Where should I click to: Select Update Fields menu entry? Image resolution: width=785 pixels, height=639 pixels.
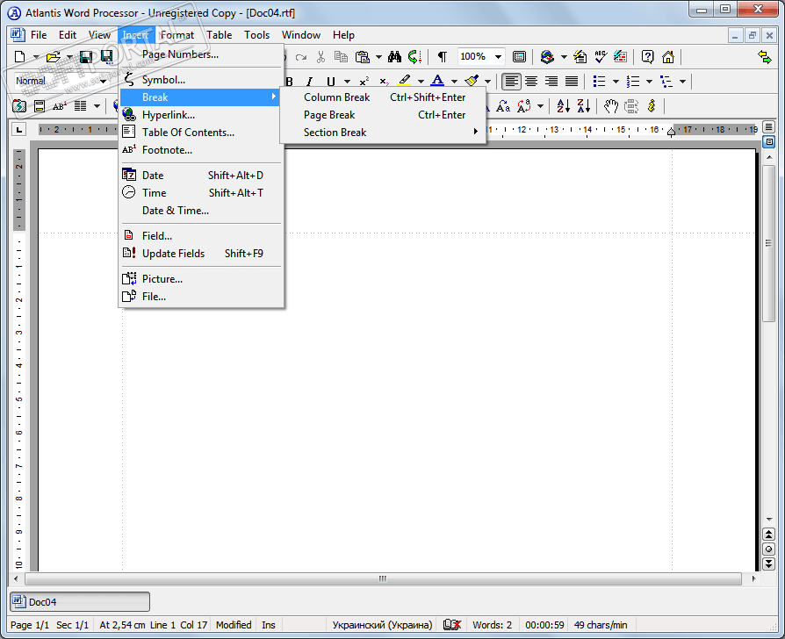pyautogui.click(x=201, y=253)
